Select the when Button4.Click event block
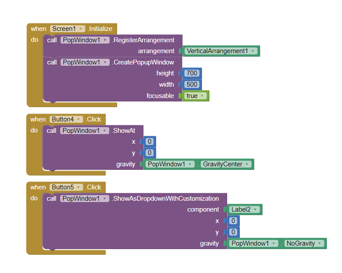This screenshot has width=342, height=273. click(x=37, y=119)
